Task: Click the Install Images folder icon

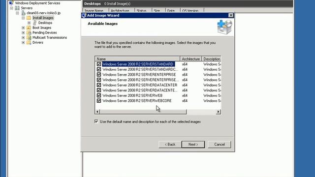Action: click(x=29, y=18)
